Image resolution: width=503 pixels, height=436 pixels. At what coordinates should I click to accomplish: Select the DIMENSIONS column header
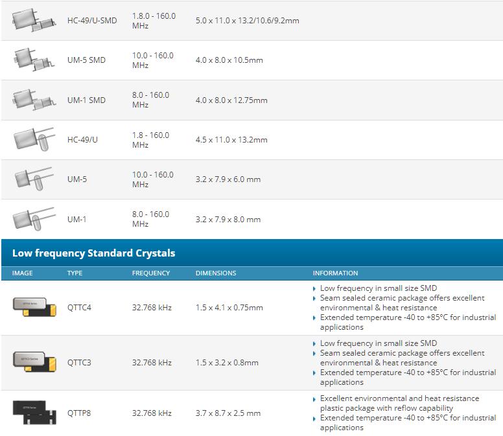coord(216,273)
